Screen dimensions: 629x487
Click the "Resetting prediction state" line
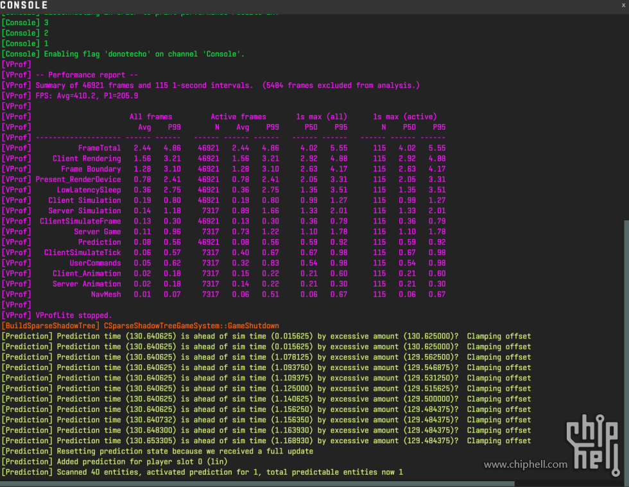coord(157,451)
